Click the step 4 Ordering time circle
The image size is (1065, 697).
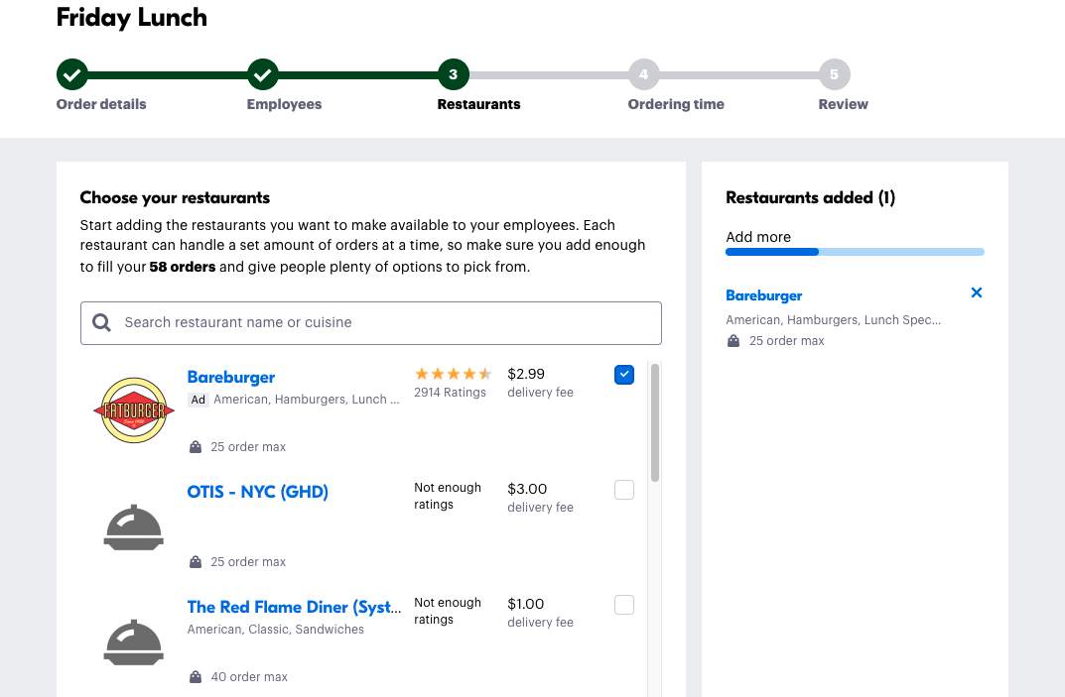(643, 74)
